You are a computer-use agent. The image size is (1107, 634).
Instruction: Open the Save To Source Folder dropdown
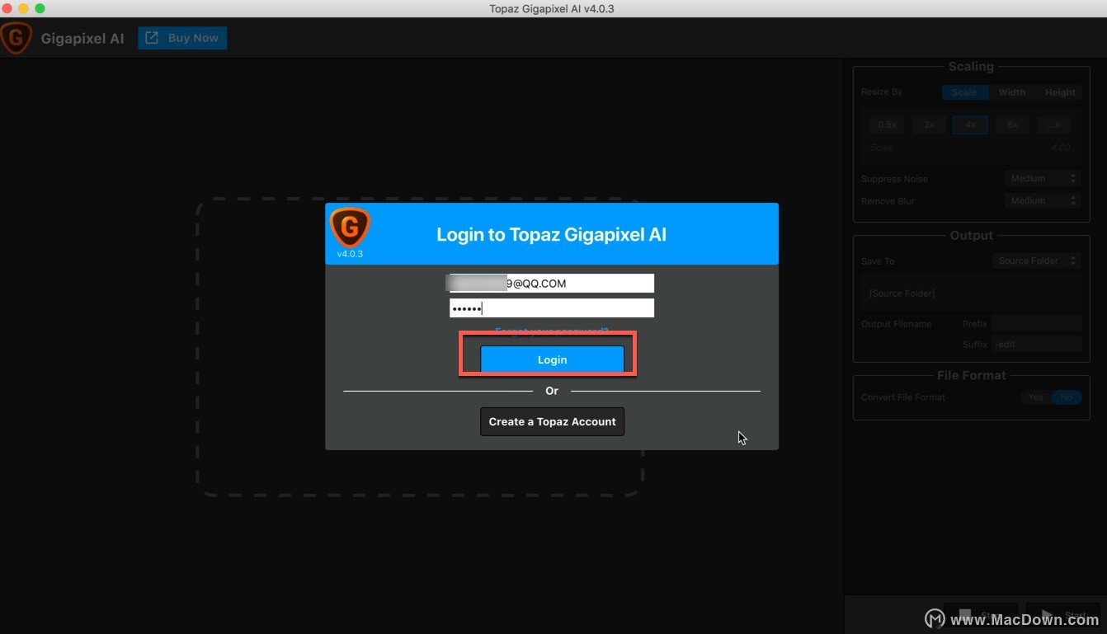pyautogui.click(x=1037, y=261)
